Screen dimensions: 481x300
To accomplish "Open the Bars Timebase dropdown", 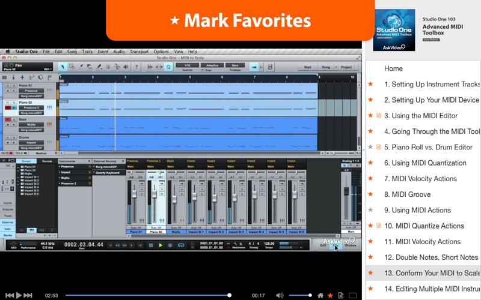I will click(235, 65).
